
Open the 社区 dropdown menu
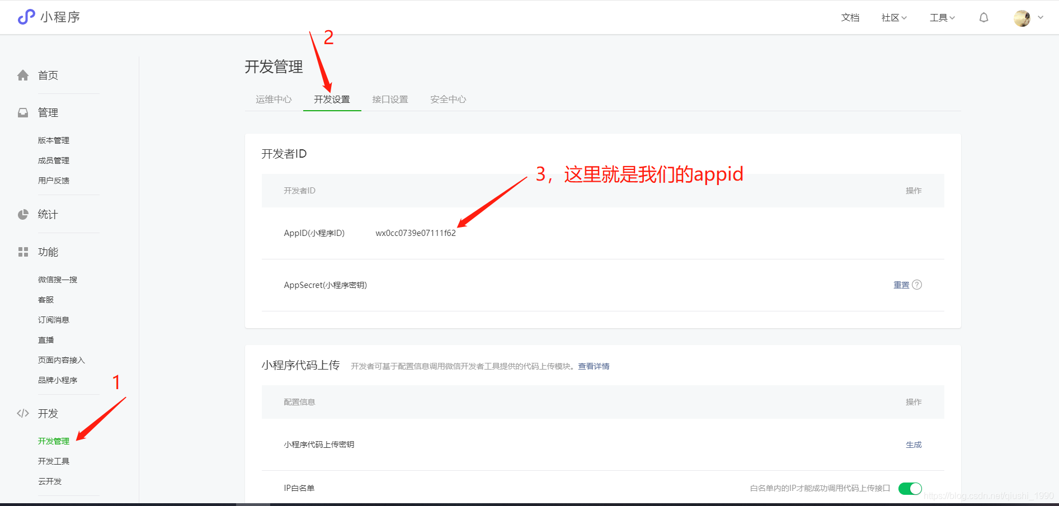click(893, 17)
